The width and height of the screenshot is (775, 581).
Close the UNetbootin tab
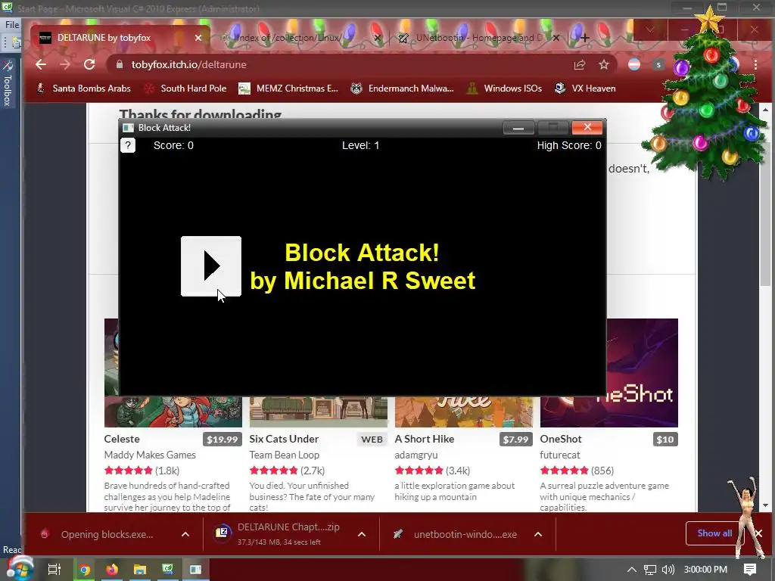point(556,38)
